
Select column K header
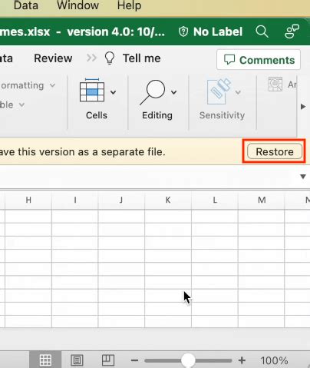(168, 200)
